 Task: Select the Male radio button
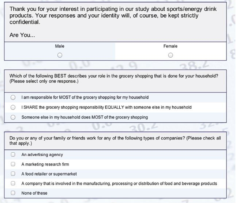60,55
